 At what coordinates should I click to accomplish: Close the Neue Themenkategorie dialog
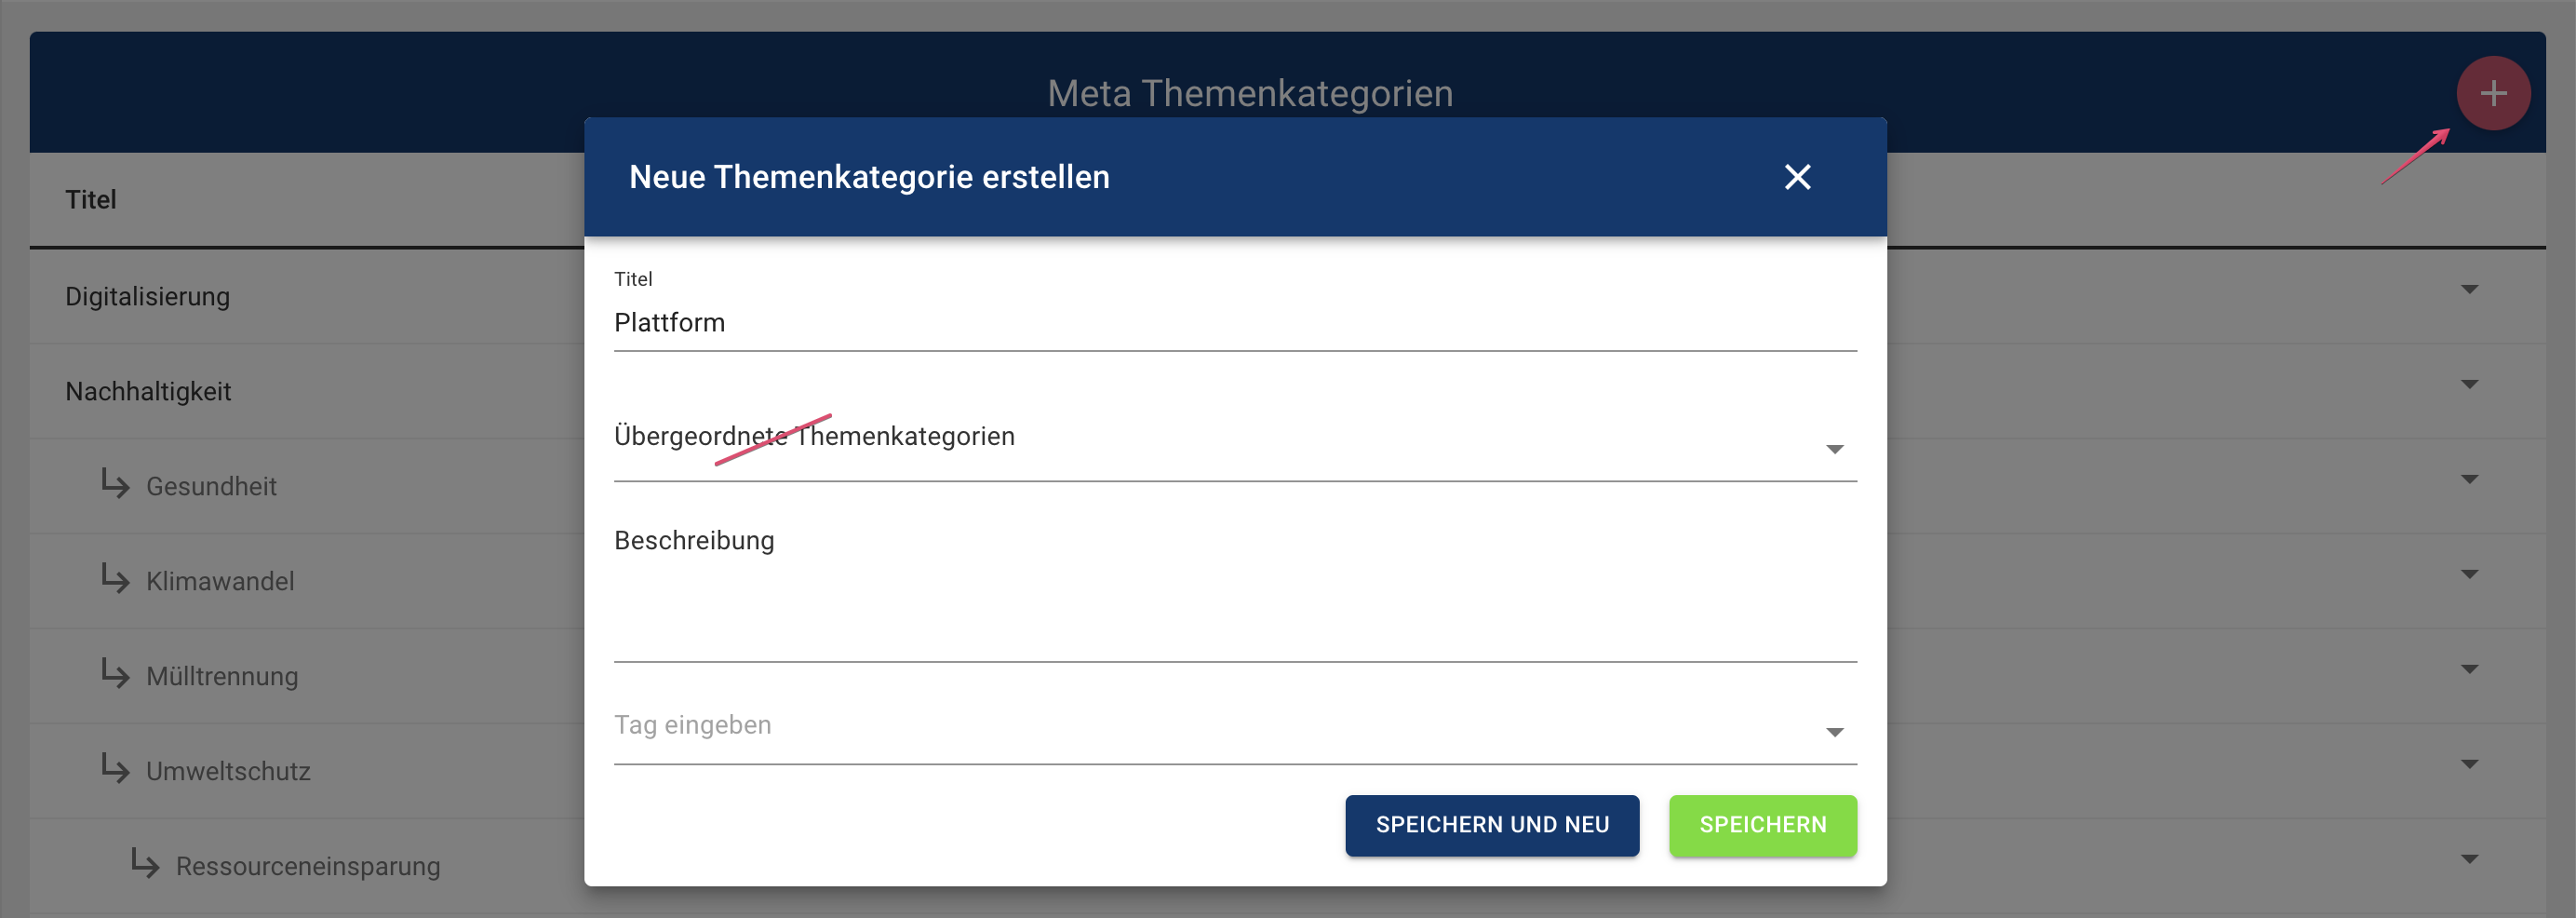click(1797, 177)
